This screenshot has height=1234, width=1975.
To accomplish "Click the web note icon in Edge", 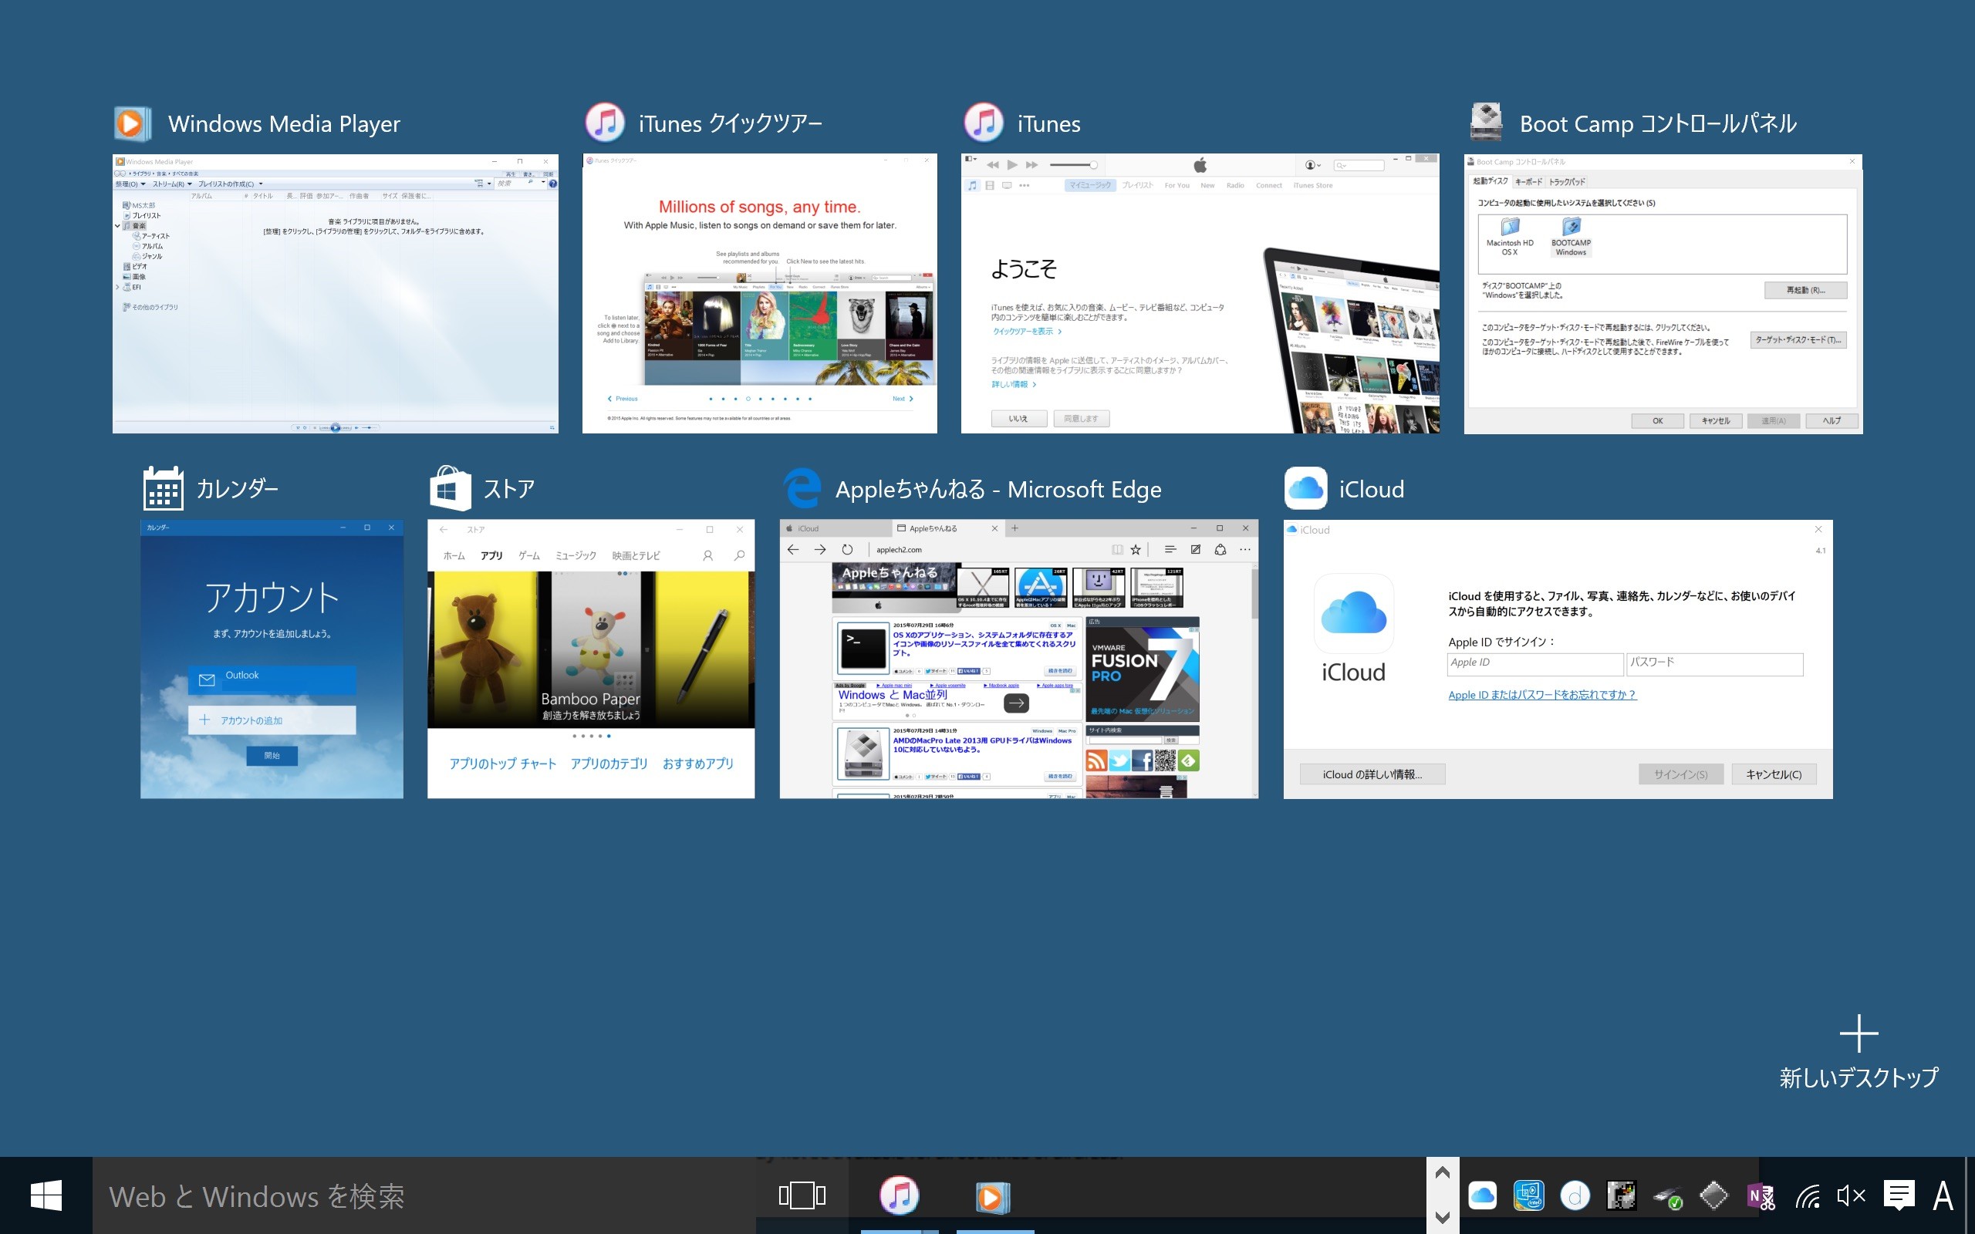I will pyautogui.click(x=1195, y=549).
